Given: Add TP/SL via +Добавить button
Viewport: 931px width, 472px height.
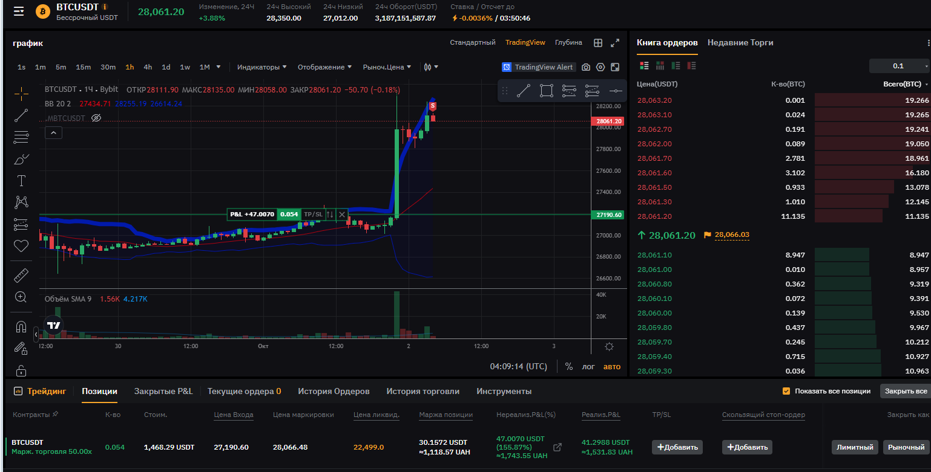Looking at the screenshot, I should click(677, 447).
